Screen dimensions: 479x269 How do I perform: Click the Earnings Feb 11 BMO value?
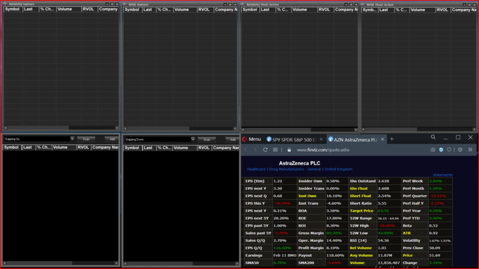(x=285, y=255)
